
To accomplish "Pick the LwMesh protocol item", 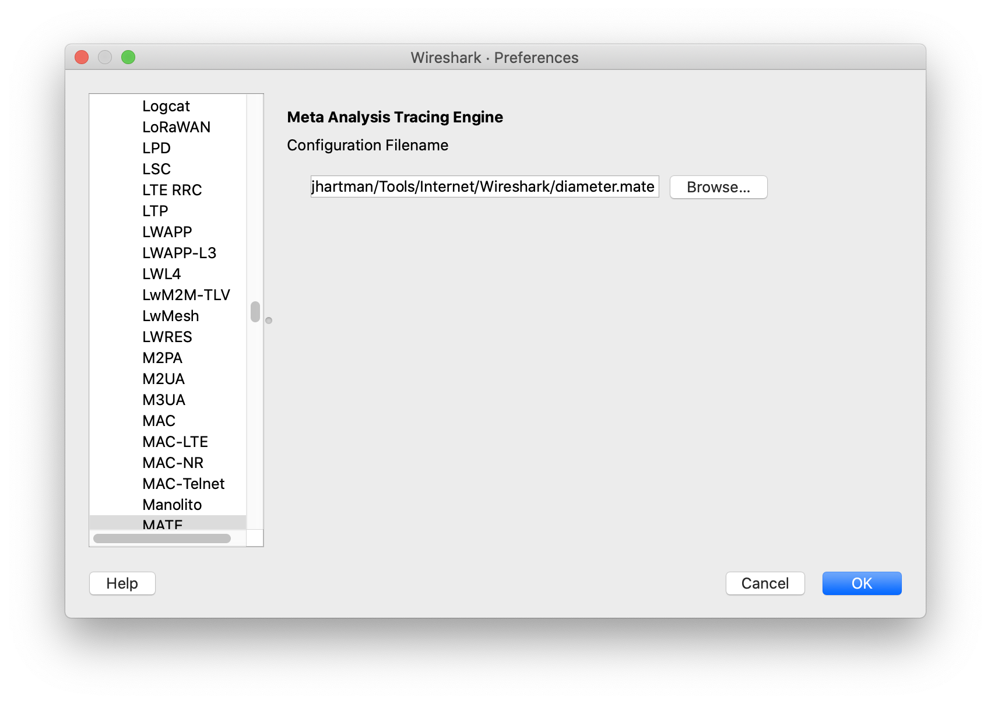I will [171, 316].
